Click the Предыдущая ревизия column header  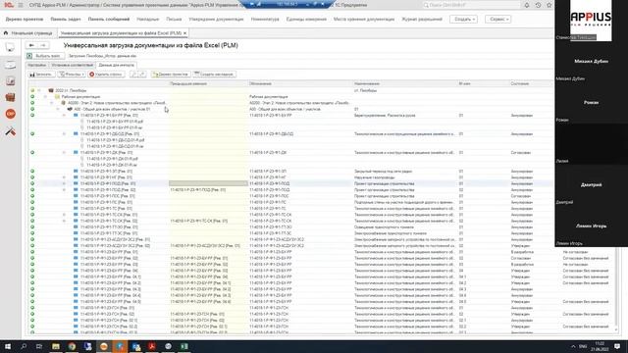(208, 83)
